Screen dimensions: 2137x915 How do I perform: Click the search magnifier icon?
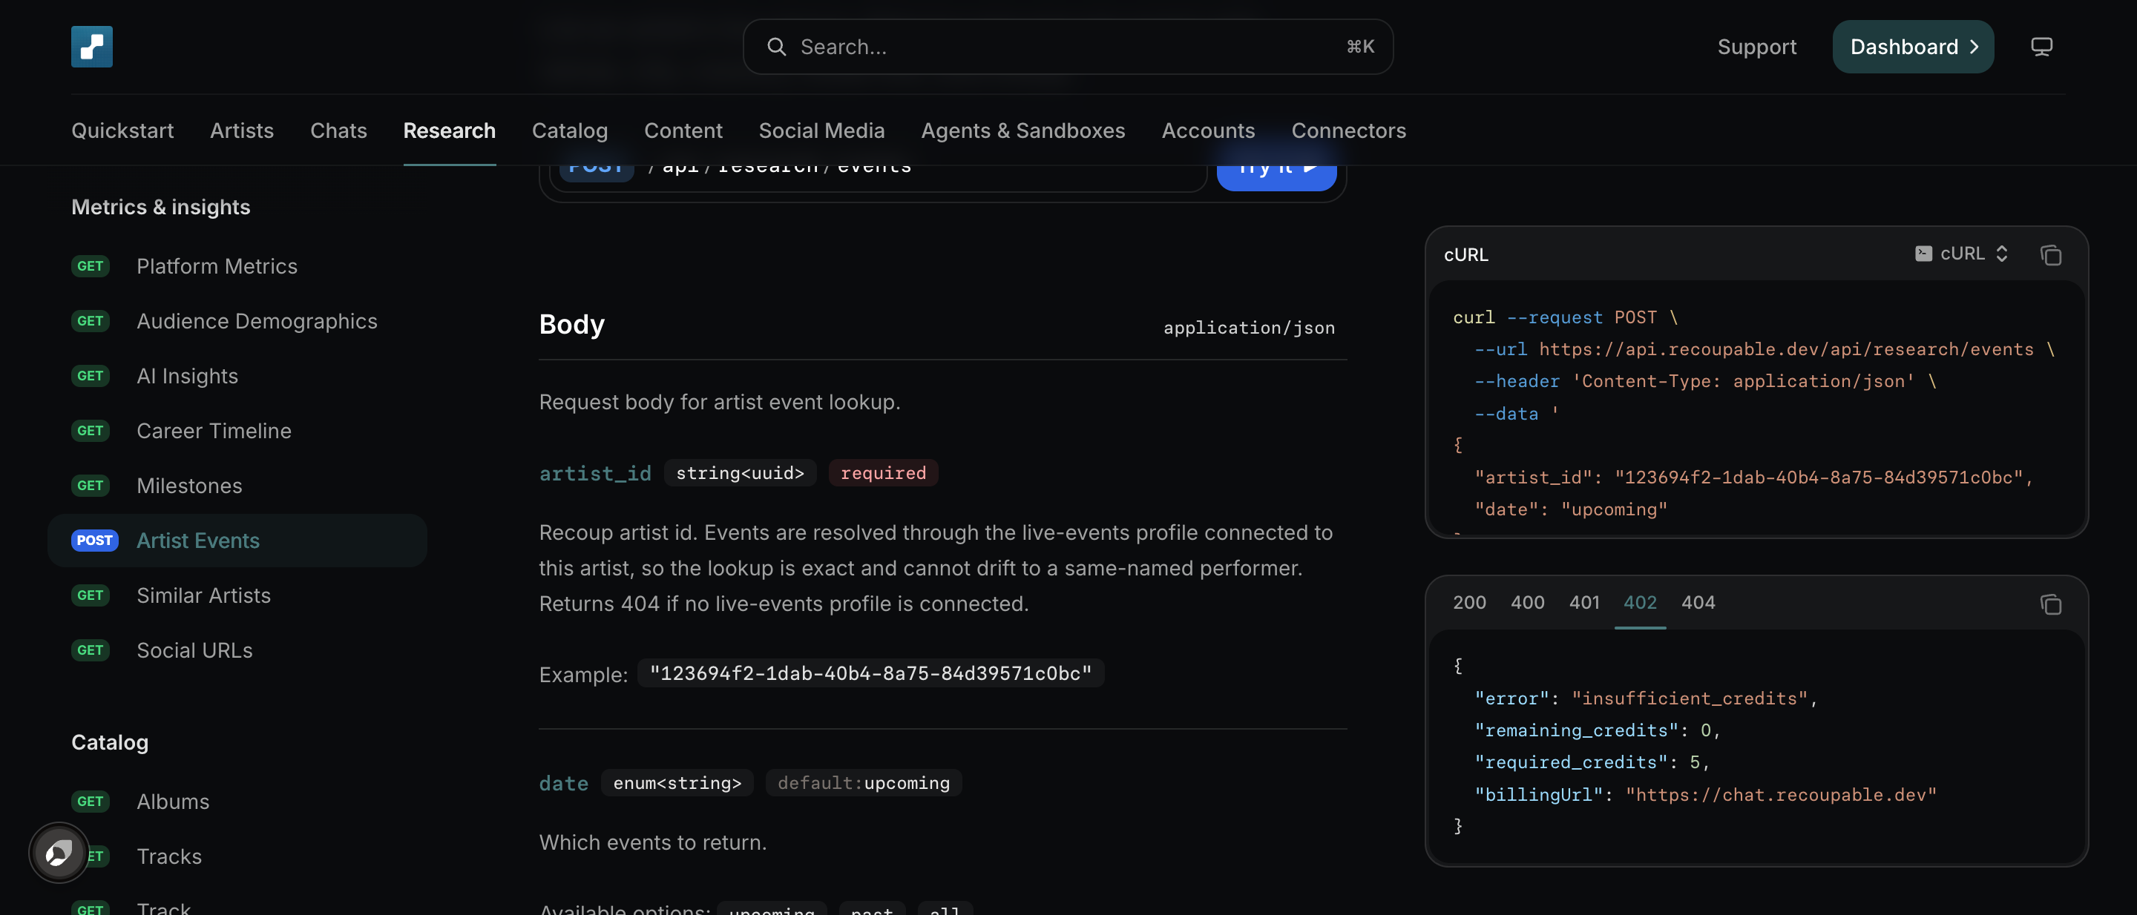coord(776,47)
